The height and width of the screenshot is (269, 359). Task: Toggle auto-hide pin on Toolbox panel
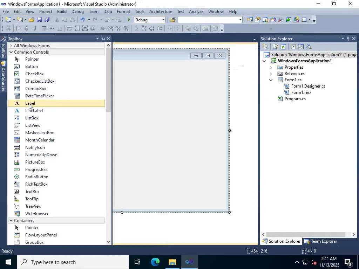103,39
